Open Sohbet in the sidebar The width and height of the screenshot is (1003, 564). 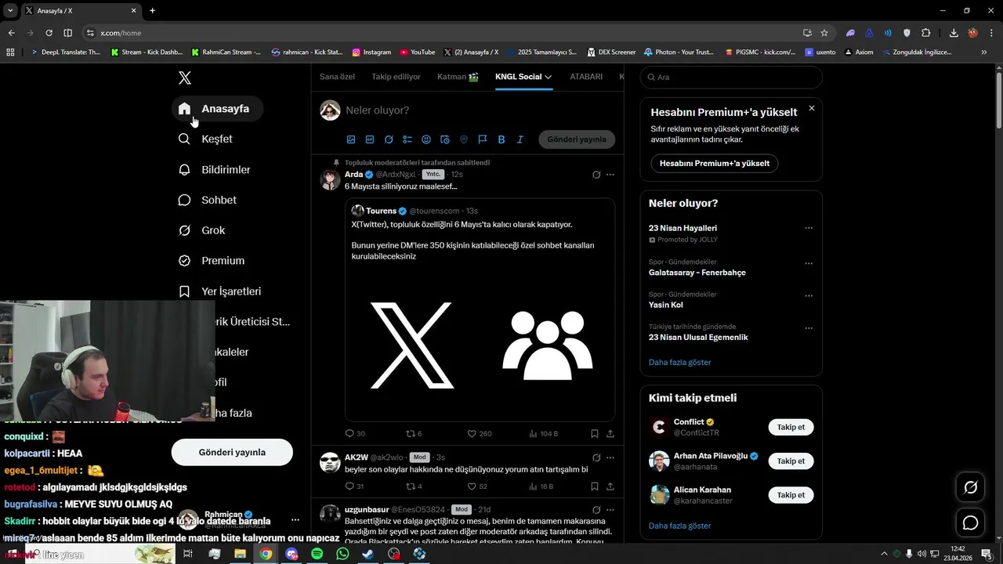pyautogui.click(x=208, y=200)
